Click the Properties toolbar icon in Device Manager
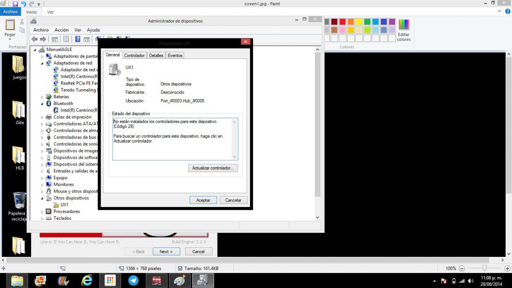 click(66, 39)
